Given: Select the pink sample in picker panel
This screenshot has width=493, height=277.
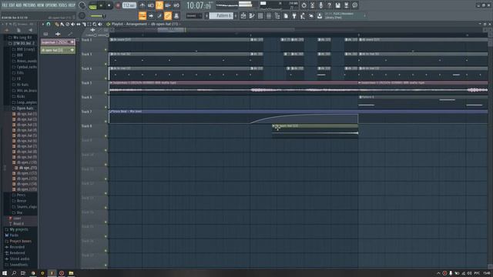Looking at the screenshot, I should (58, 42).
